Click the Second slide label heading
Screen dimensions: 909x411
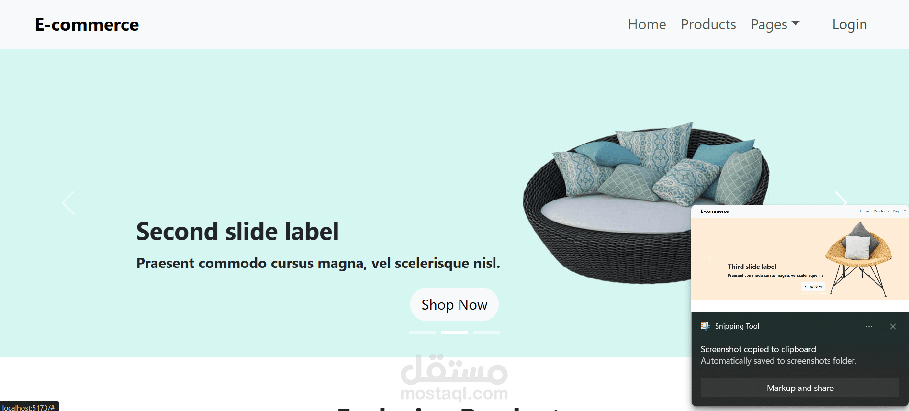[237, 232]
